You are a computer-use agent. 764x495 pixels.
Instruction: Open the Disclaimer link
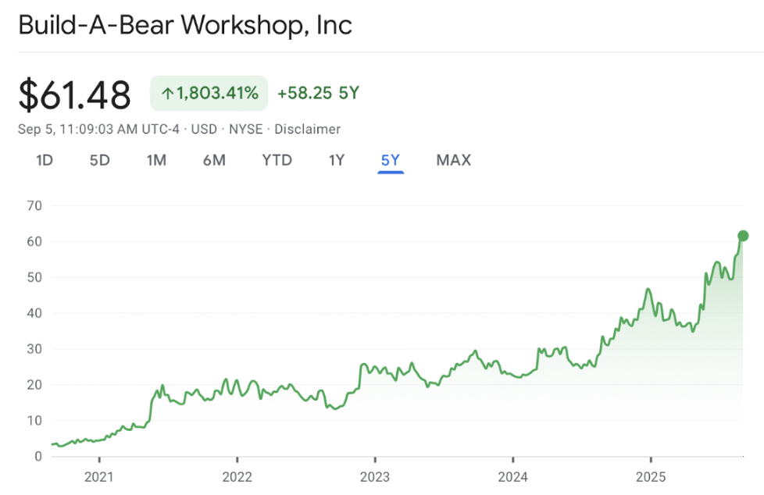pyautogui.click(x=308, y=129)
